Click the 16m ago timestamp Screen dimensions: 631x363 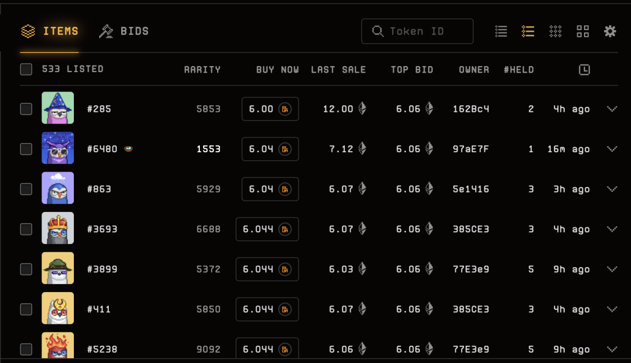568,149
